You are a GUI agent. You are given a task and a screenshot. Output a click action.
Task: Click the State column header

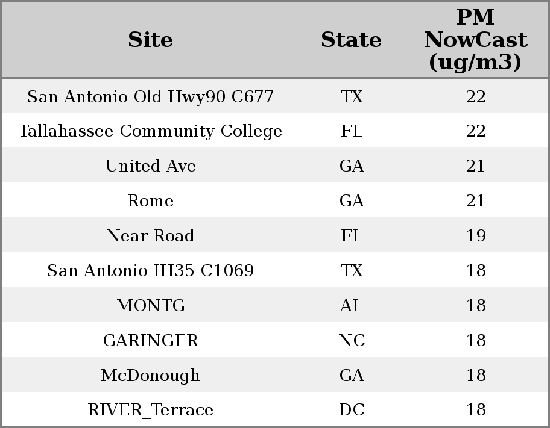(351, 40)
